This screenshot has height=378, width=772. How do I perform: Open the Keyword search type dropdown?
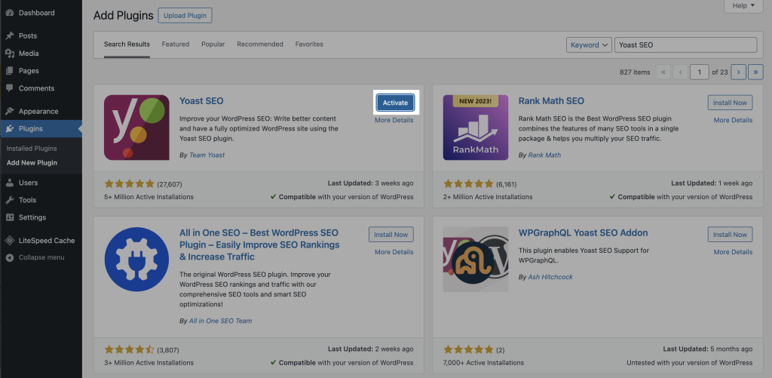pyautogui.click(x=589, y=45)
